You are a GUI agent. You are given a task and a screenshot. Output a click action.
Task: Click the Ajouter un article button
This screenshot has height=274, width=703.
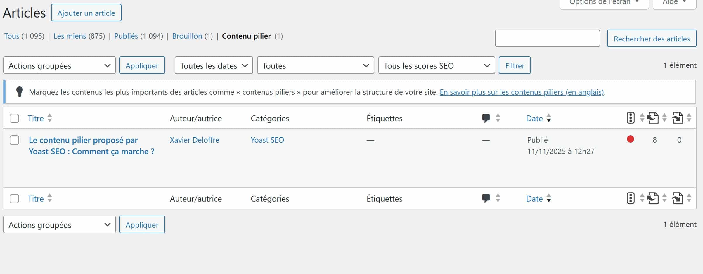click(x=86, y=13)
